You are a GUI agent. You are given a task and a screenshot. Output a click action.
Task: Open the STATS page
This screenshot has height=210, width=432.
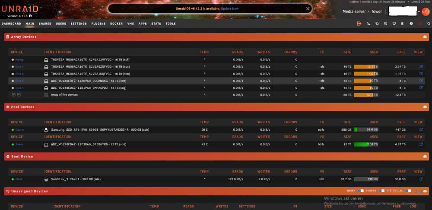[x=156, y=24]
